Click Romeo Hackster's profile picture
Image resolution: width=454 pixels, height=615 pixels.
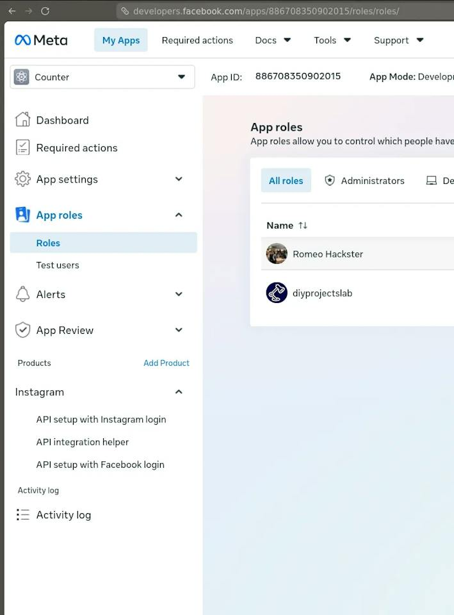click(x=277, y=254)
